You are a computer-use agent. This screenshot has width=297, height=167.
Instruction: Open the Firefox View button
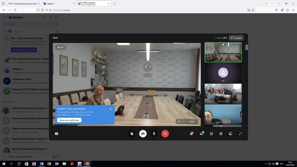tap(3, 4)
